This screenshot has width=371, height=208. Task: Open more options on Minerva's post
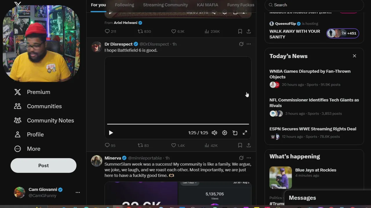[x=249, y=158]
